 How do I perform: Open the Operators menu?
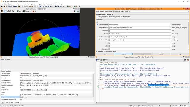coord(33,4)
